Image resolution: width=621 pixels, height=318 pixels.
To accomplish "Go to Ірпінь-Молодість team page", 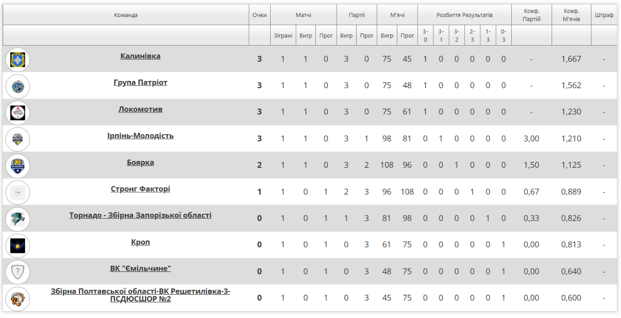I will pyautogui.click(x=140, y=136).
